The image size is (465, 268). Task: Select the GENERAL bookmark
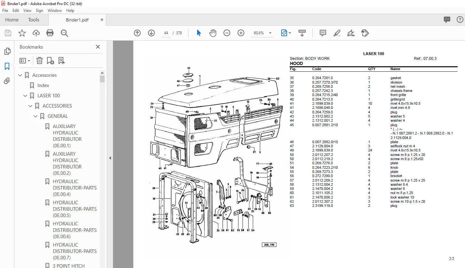coord(58,116)
